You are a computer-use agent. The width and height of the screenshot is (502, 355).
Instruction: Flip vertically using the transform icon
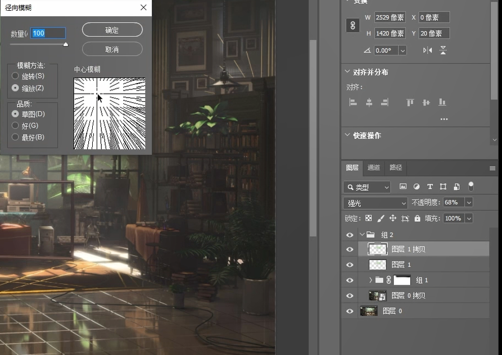click(x=443, y=50)
